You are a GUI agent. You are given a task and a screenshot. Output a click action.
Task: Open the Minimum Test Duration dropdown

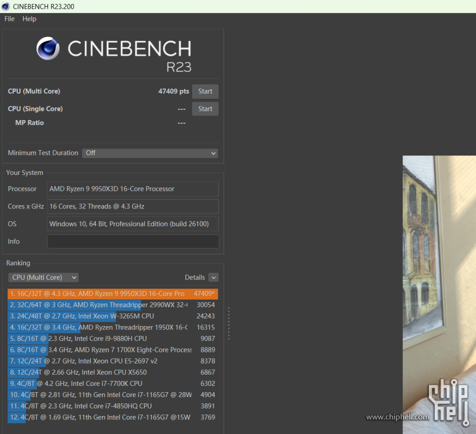point(150,153)
